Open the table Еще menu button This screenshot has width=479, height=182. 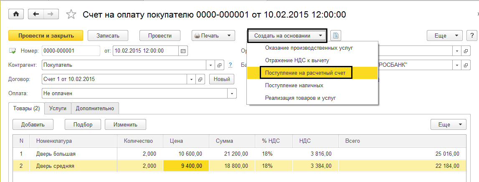coord(449,124)
